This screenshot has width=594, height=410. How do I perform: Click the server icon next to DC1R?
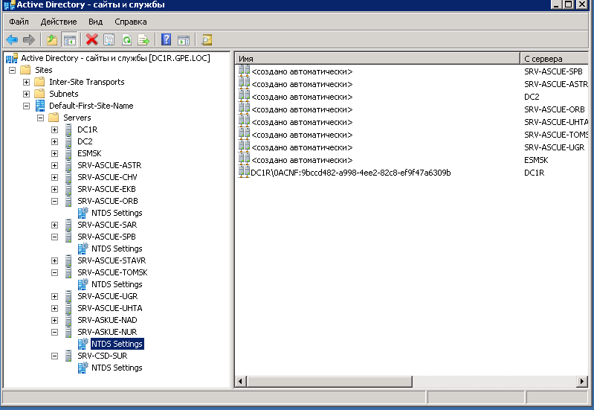68,129
